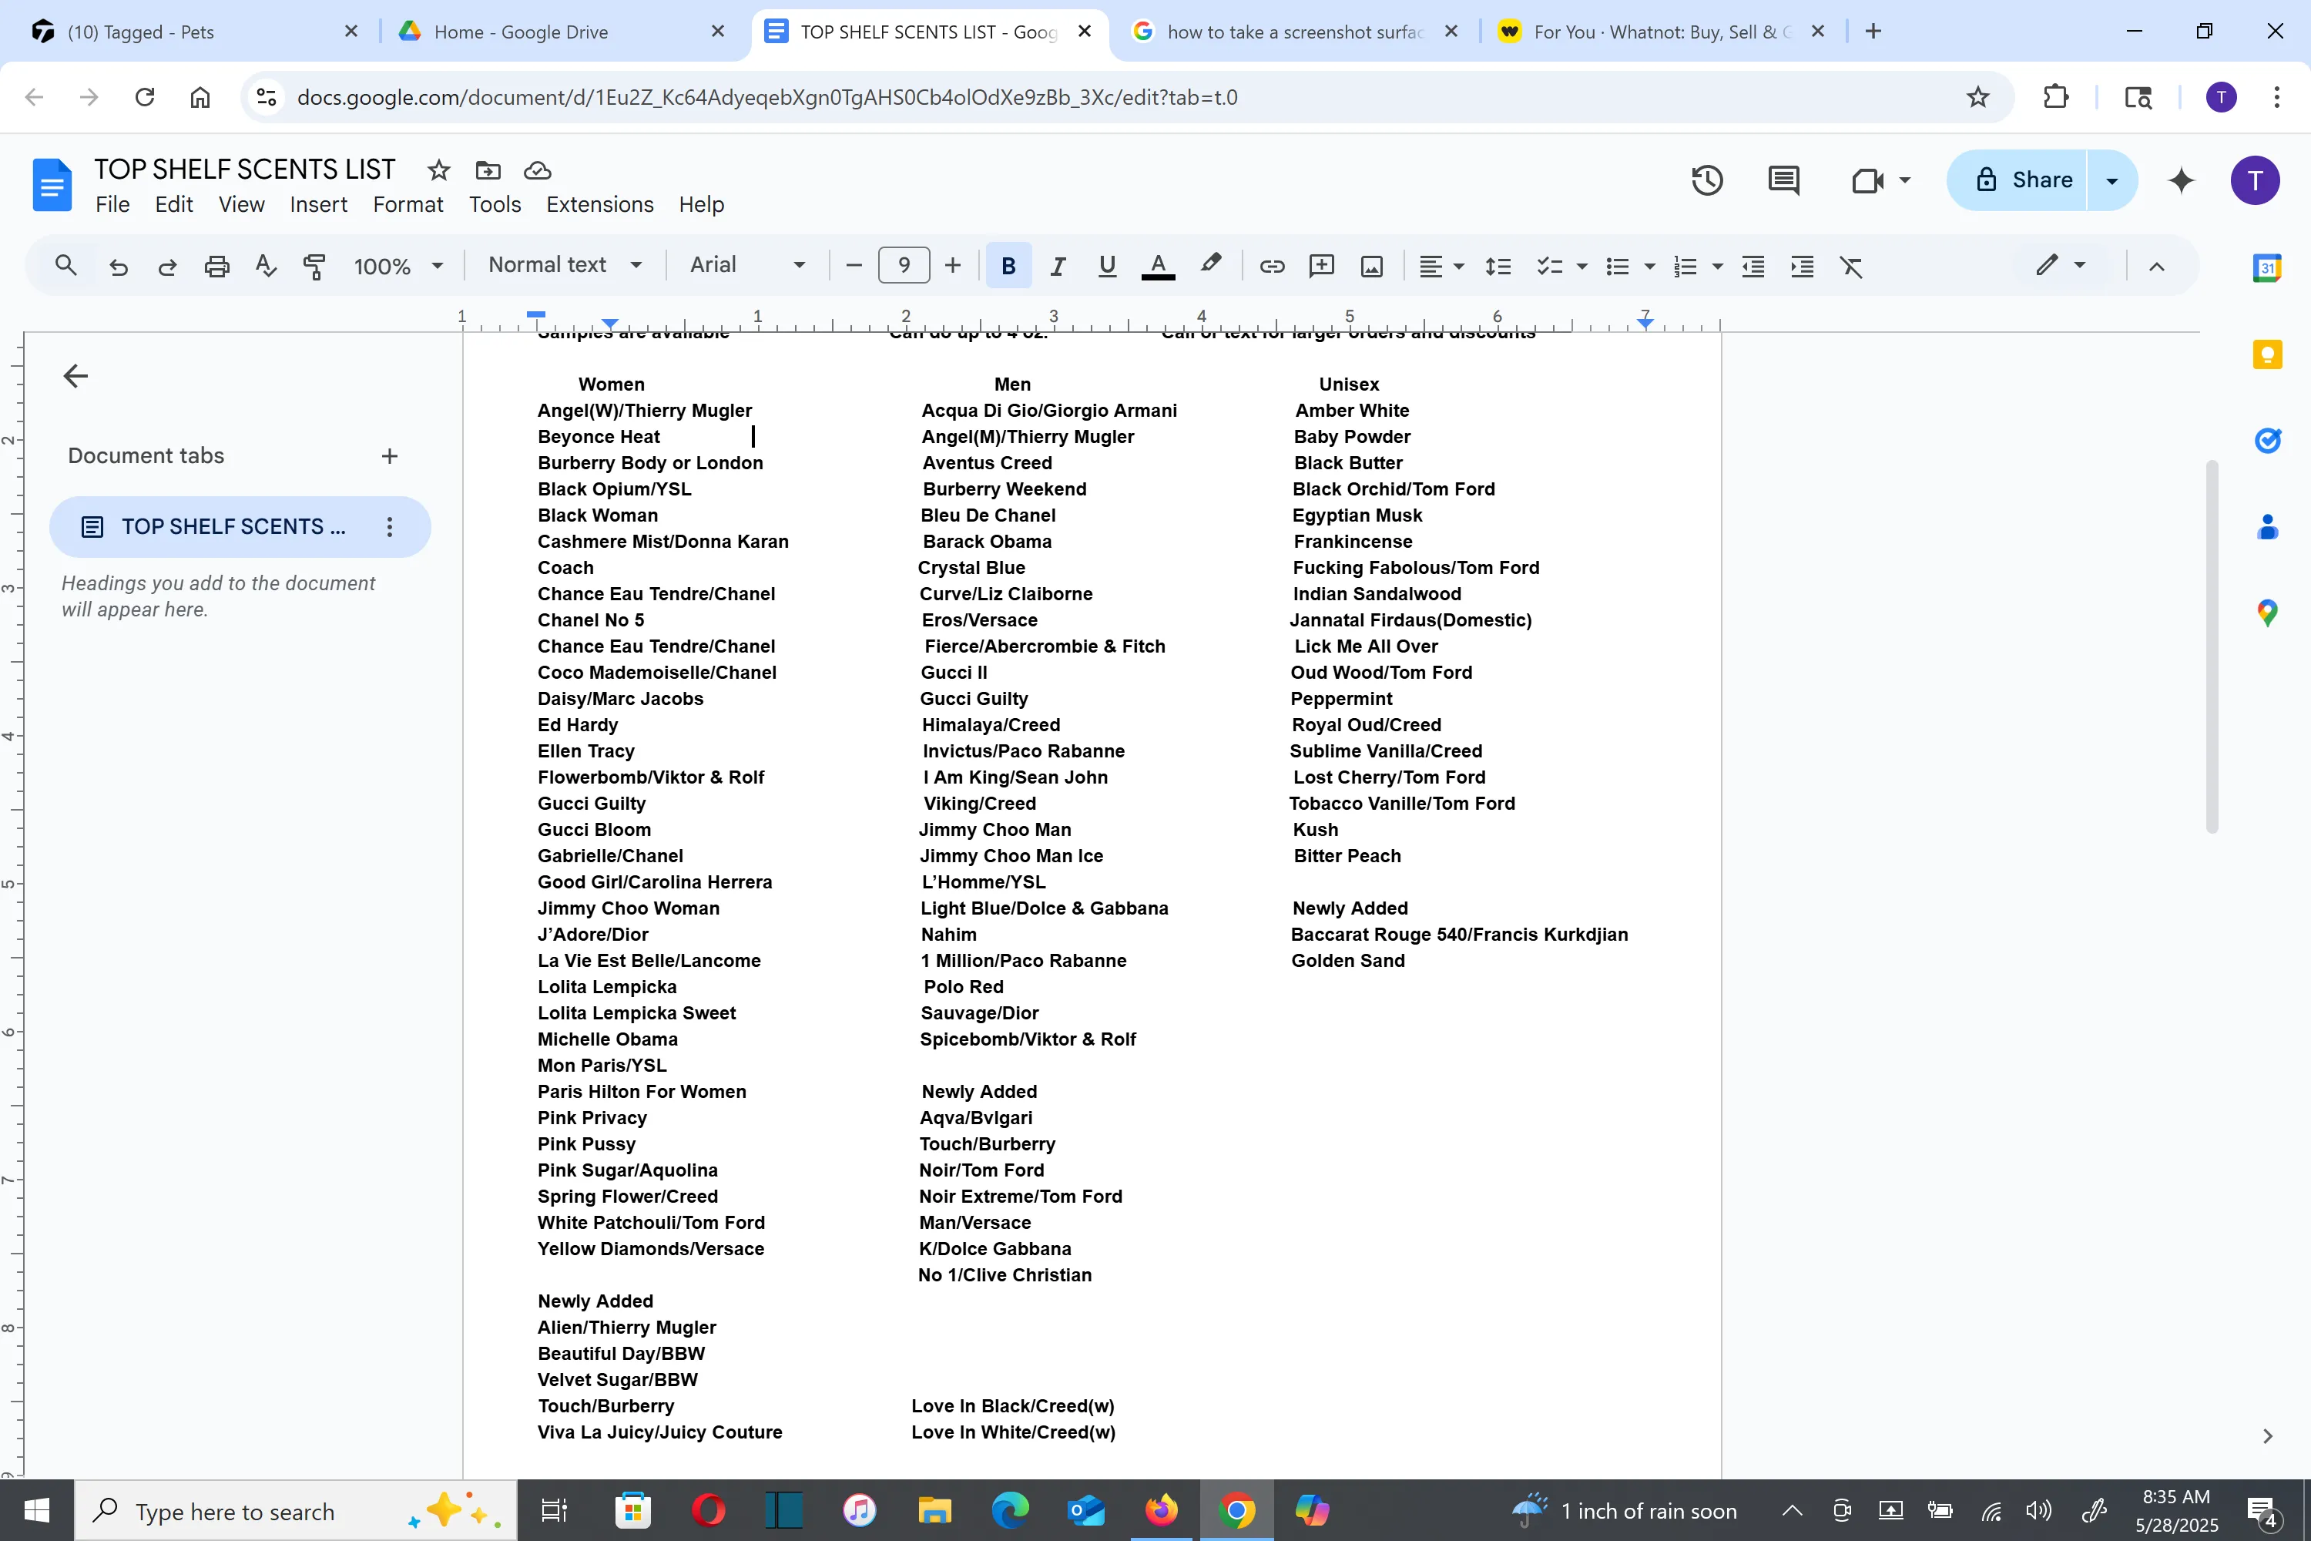View the cloud save status
The width and height of the screenshot is (2311, 1541).
click(538, 170)
